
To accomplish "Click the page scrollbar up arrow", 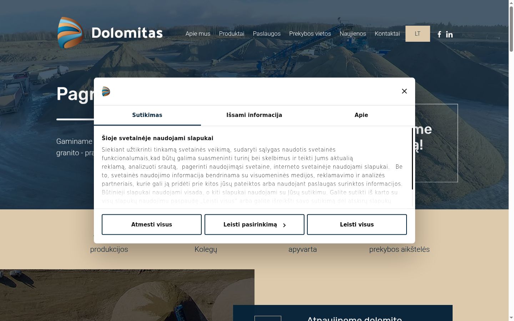I will tap(511, 3).
